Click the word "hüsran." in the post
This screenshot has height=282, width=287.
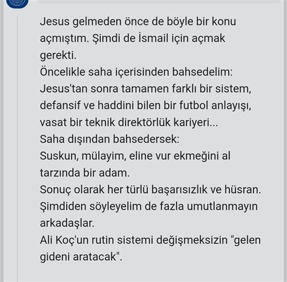coord(243,189)
